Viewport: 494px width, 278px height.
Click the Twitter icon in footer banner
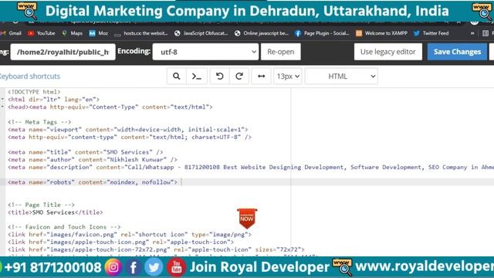point(154,267)
